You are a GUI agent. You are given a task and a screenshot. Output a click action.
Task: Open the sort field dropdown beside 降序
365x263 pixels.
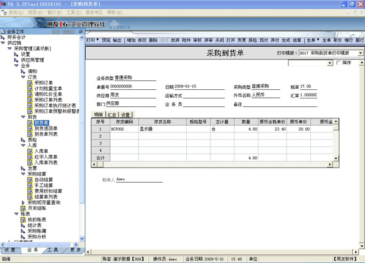[x=330, y=63]
